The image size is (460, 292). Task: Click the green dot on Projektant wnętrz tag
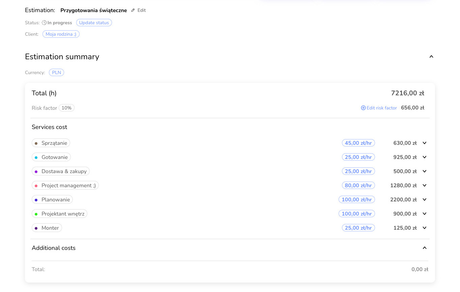[x=36, y=214]
